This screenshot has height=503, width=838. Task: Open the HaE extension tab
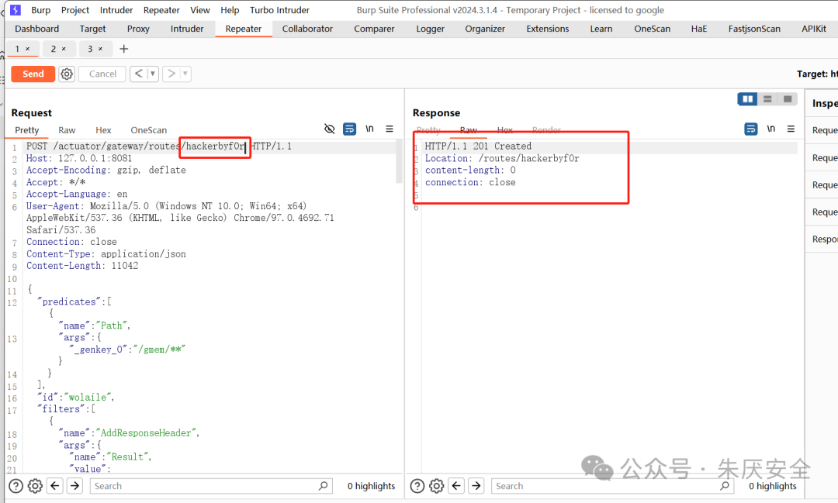[x=698, y=29]
